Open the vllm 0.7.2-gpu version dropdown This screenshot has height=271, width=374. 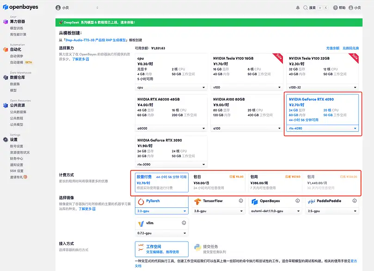162,233
